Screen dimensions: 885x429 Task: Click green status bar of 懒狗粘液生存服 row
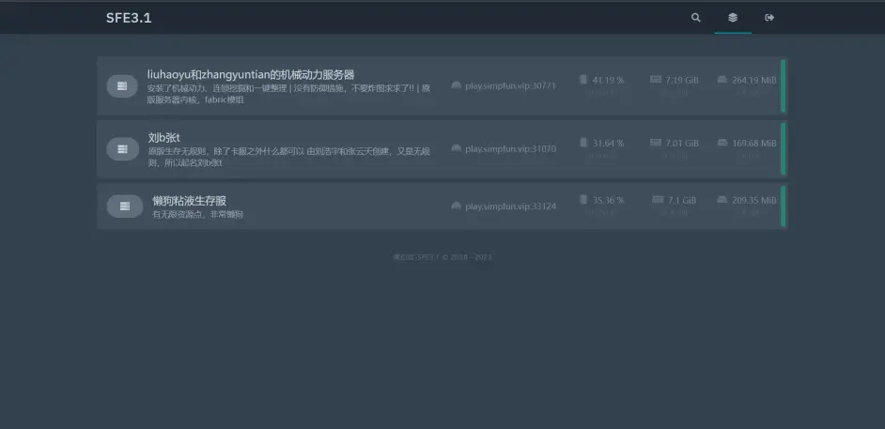pos(784,207)
